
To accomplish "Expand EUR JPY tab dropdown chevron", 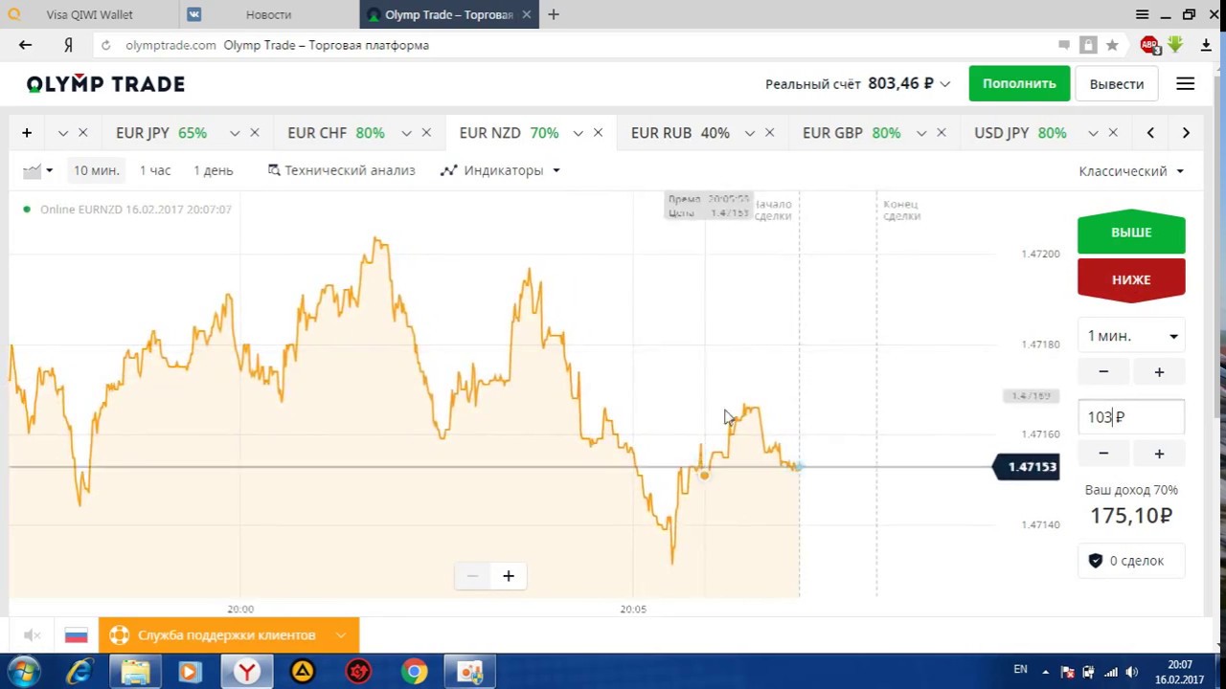I will point(235,133).
